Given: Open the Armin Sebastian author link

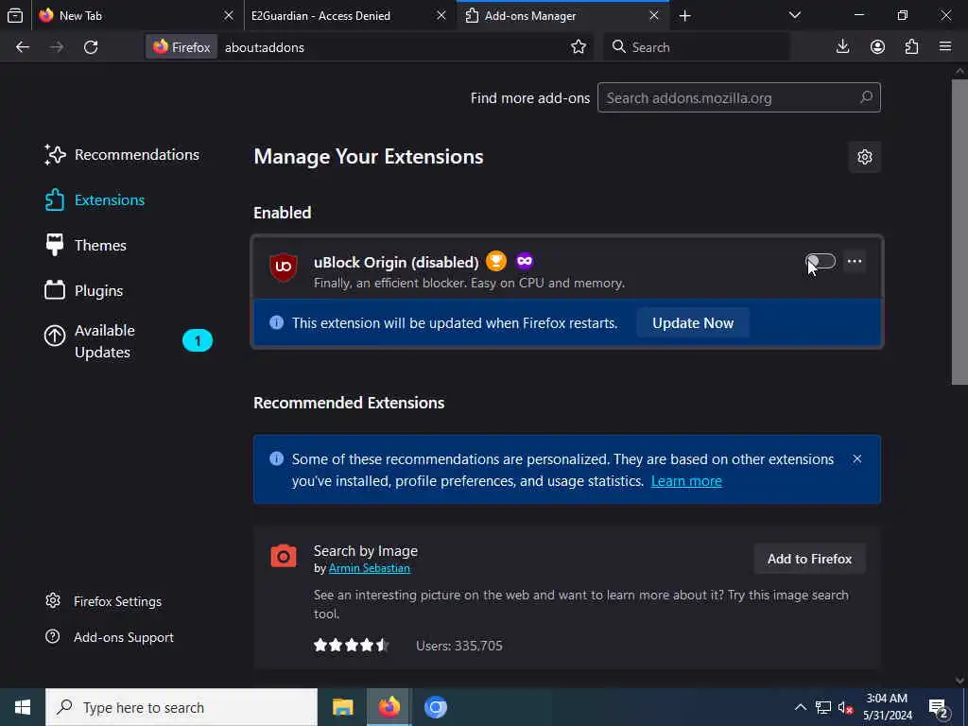Looking at the screenshot, I should (370, 568).
